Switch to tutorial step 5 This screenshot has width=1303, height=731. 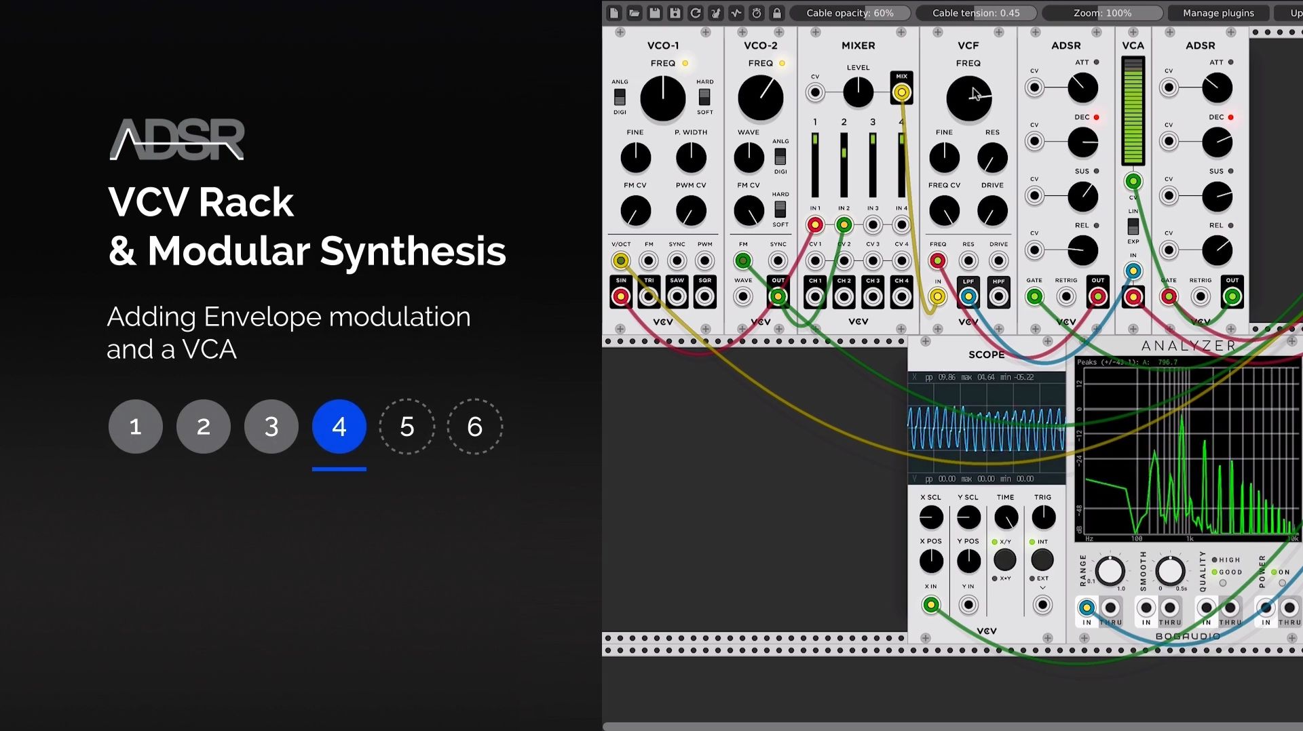407,427
